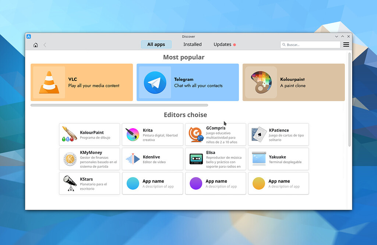Open the hamburger menu
Screen dimensions: 377x245
[346, 44]
